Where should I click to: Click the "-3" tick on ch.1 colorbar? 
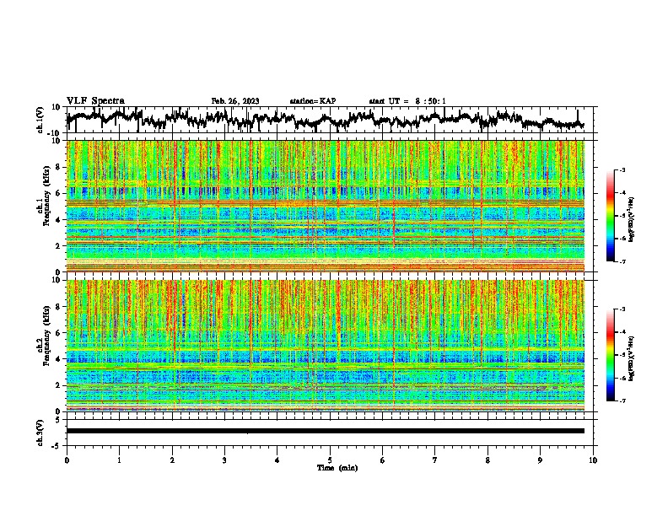coord(622,169)
